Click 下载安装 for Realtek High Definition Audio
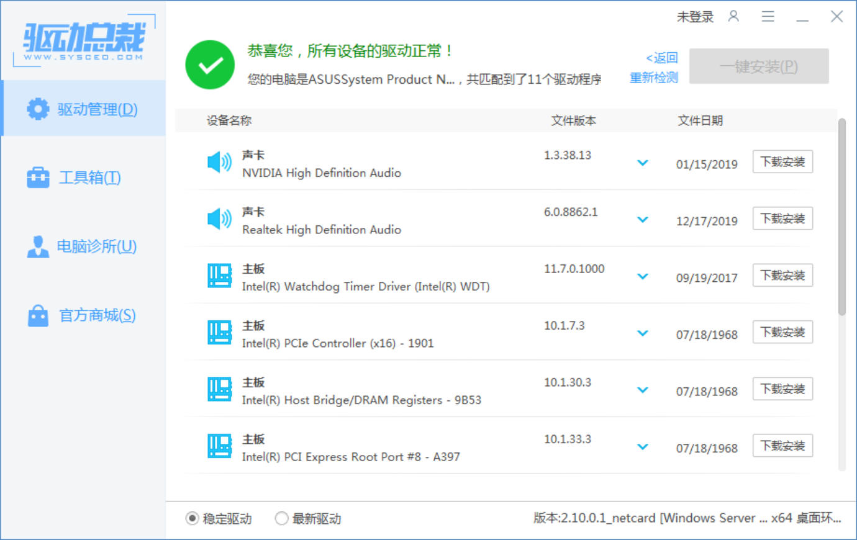This screenshot has height=540, width=857. [782, 218]
